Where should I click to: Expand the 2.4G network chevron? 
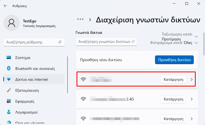[x=192, y=99]
